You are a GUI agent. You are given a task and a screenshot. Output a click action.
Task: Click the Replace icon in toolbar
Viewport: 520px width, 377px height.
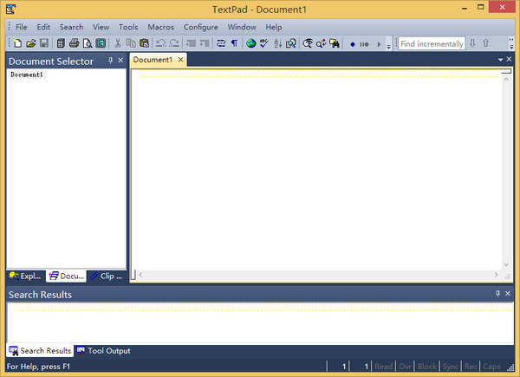pos(321,43)
